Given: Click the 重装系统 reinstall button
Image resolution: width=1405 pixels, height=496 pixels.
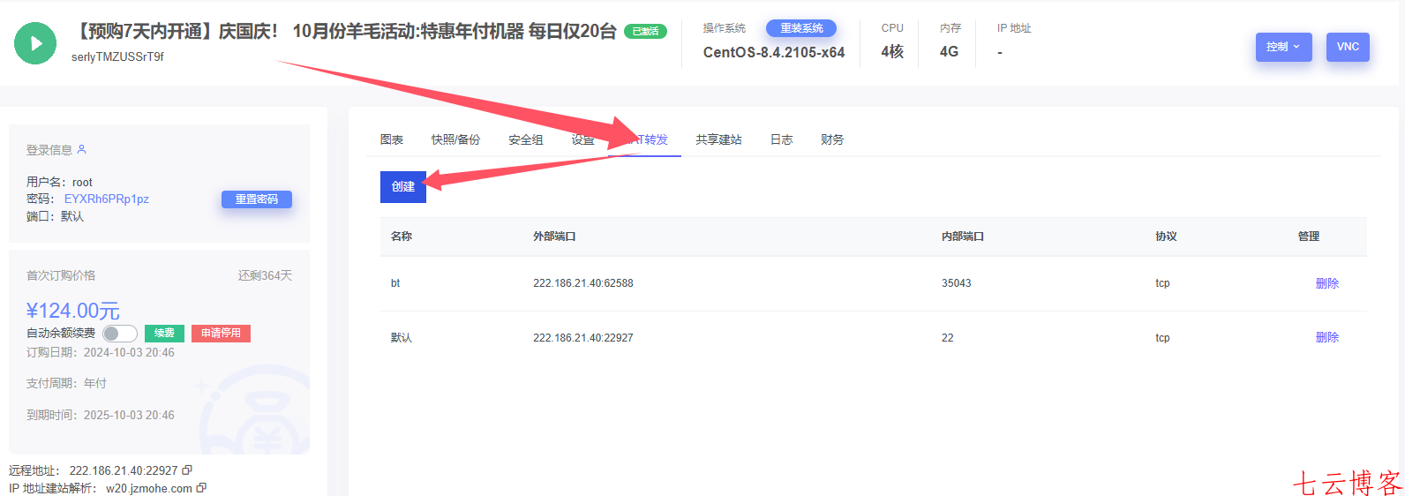Looking at the screenshot, I should pyautogui.click(x=800, y=28).
